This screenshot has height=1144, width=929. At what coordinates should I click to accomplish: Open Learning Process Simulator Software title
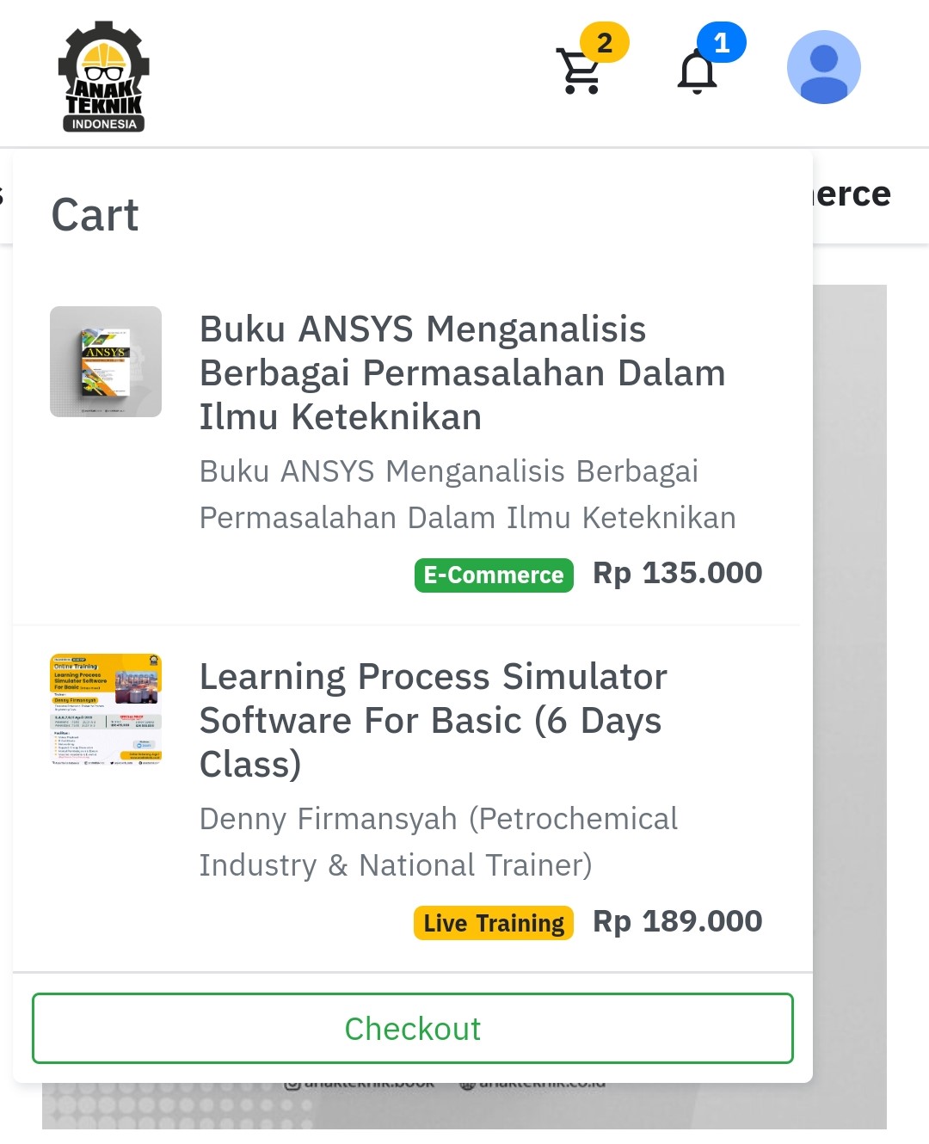click(x=433, y=720)
